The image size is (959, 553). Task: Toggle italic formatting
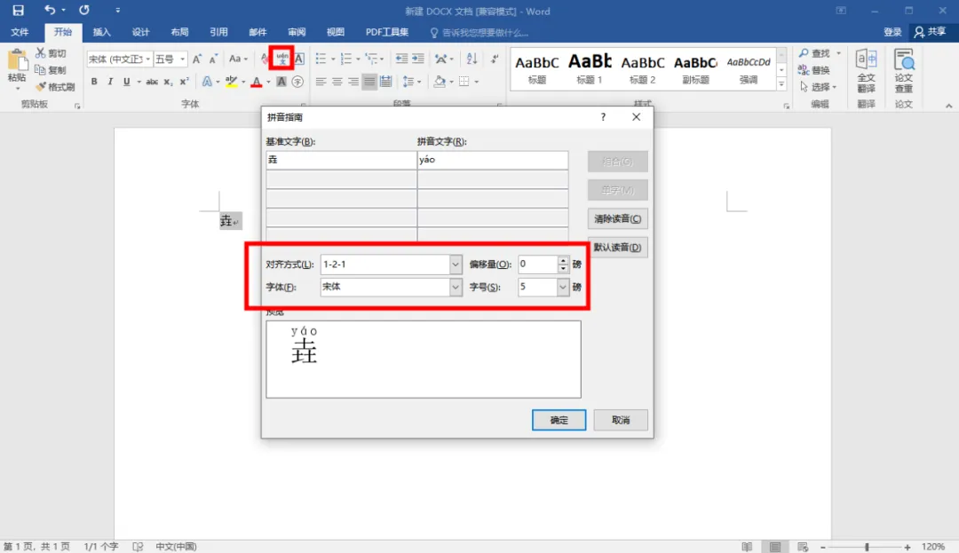(110, 80)
